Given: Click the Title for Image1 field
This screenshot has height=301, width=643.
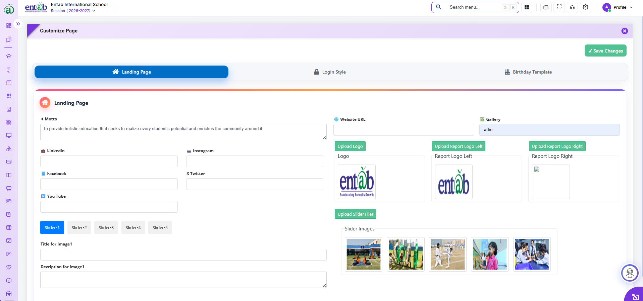Looking at the screenshot, I should [183, 255].
